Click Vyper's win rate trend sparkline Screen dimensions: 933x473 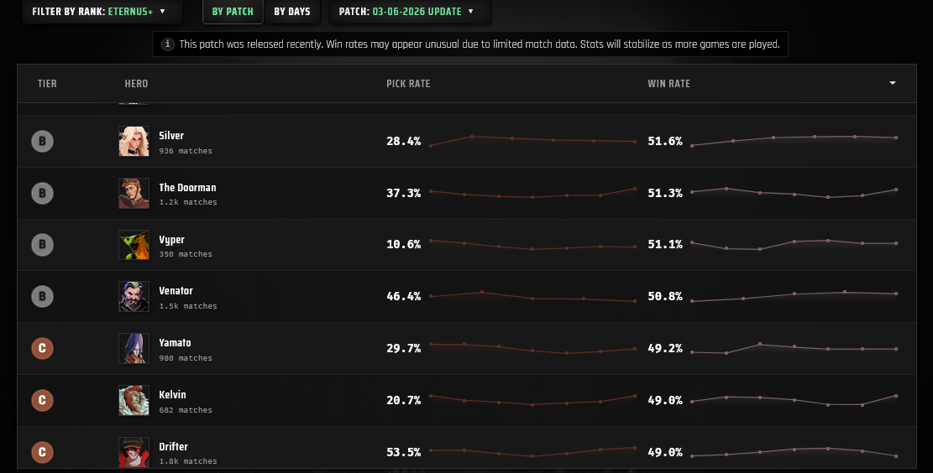794,244
